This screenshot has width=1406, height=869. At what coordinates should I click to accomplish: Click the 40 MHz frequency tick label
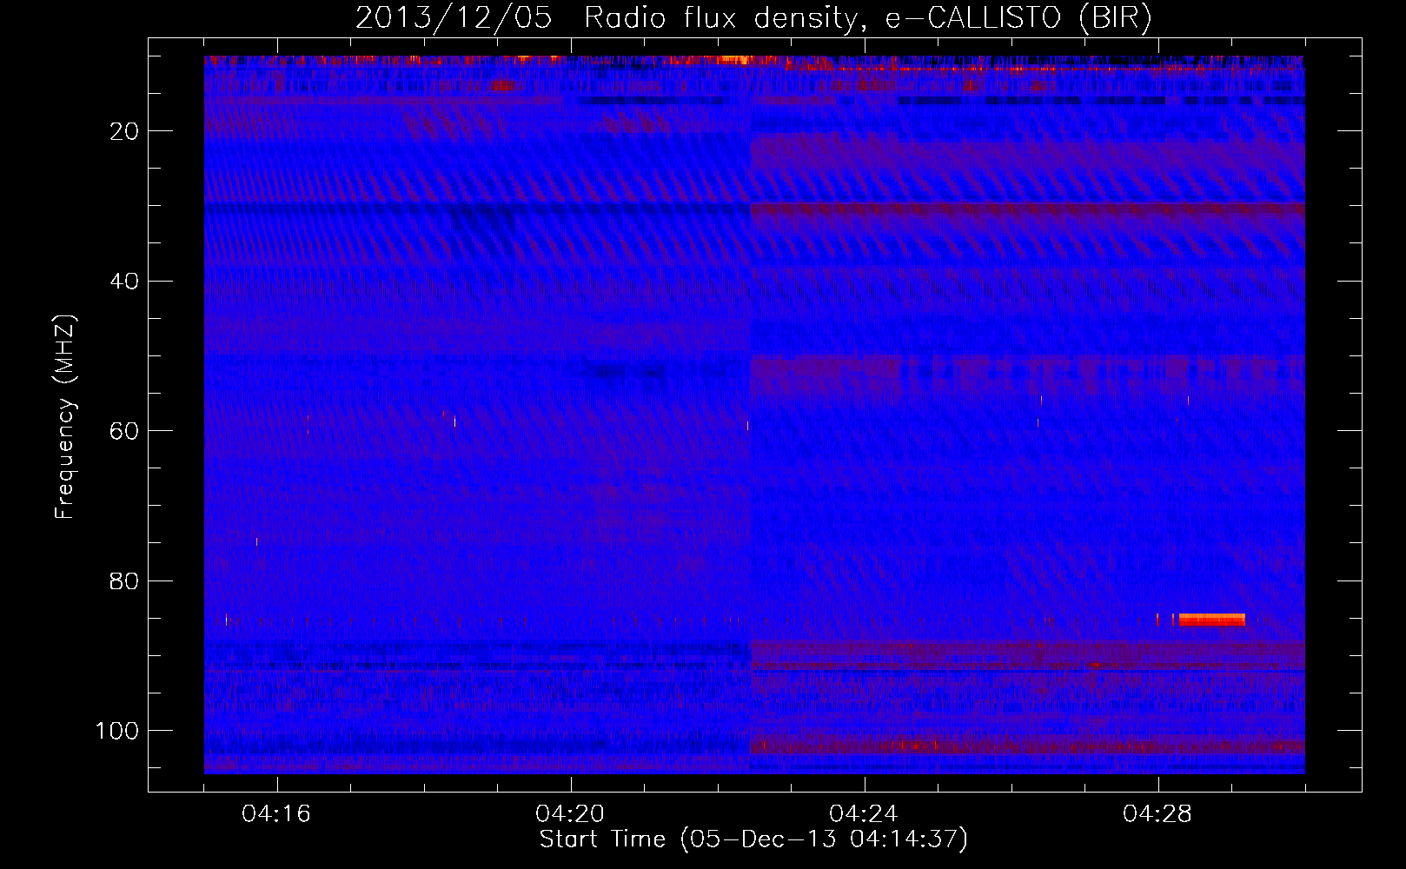click(125, 281)
